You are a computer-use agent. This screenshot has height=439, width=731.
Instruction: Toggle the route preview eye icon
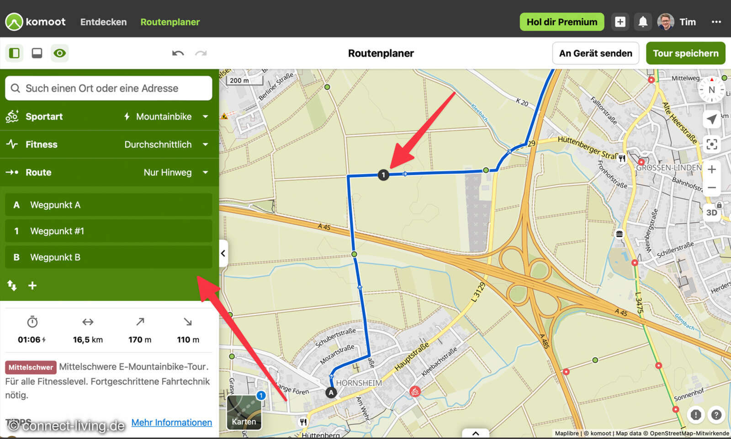click(60, 53)
